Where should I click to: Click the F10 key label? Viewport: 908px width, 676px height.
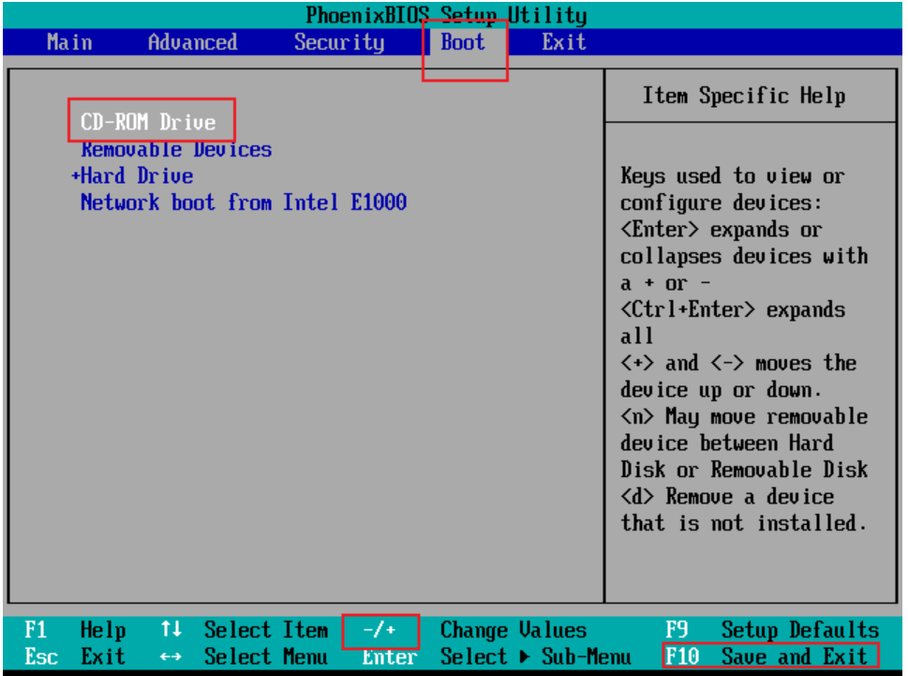click(682, 657)
